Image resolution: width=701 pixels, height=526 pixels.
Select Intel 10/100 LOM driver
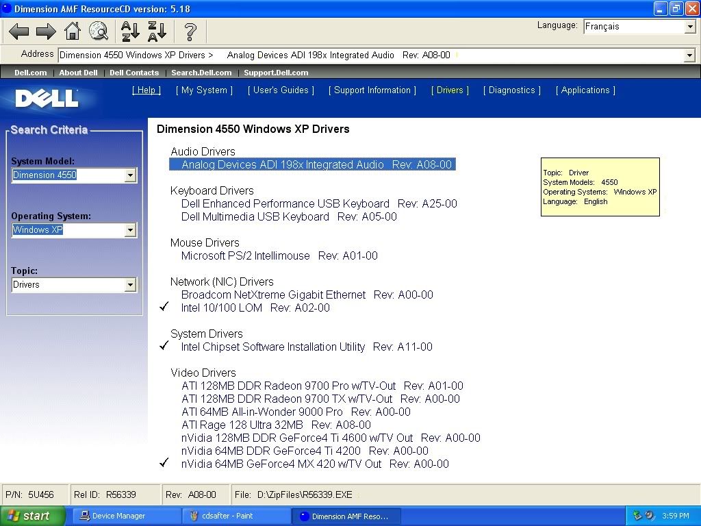[x=255, y=308]
